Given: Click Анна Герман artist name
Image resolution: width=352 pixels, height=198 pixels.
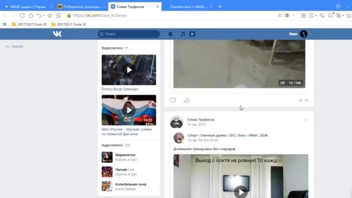Looking at the screenshot, I should (125, 189).
